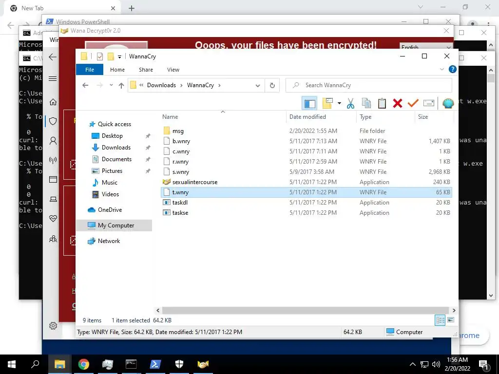Screen dimensions: 499x374
Task: Expand the chevron after the WannaCry breadcrumb
Action: [x=220, y=85]
